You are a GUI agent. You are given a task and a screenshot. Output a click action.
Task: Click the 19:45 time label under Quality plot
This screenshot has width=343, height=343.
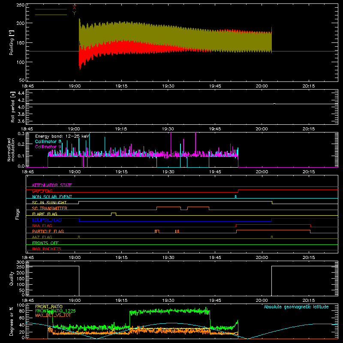tap(215, 301)
